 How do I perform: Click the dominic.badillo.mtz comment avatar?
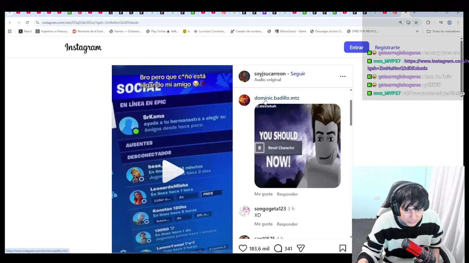[x=244, y=100]
